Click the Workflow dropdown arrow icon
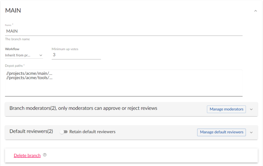Screen dimensions: 263x166 point(41,55)
